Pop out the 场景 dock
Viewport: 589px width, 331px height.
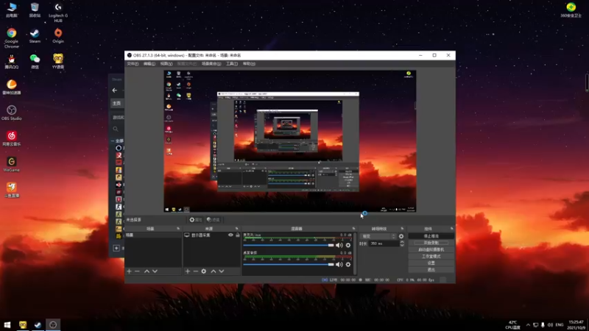[x=178, y=229]
